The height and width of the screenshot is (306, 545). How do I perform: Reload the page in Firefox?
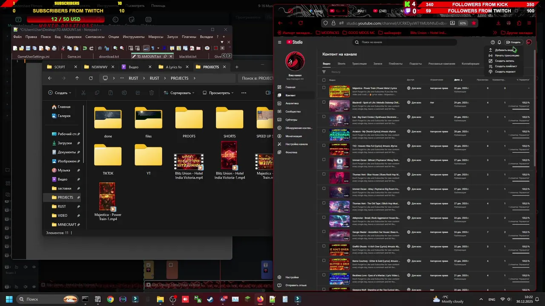(x=301, y=23)
